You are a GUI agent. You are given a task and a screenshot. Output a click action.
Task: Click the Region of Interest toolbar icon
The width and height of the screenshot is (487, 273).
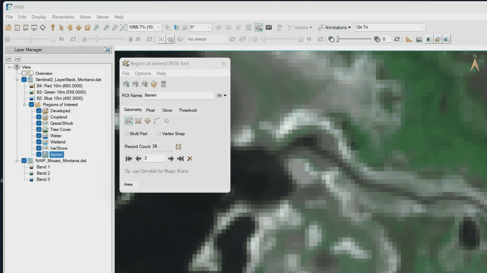259,27
